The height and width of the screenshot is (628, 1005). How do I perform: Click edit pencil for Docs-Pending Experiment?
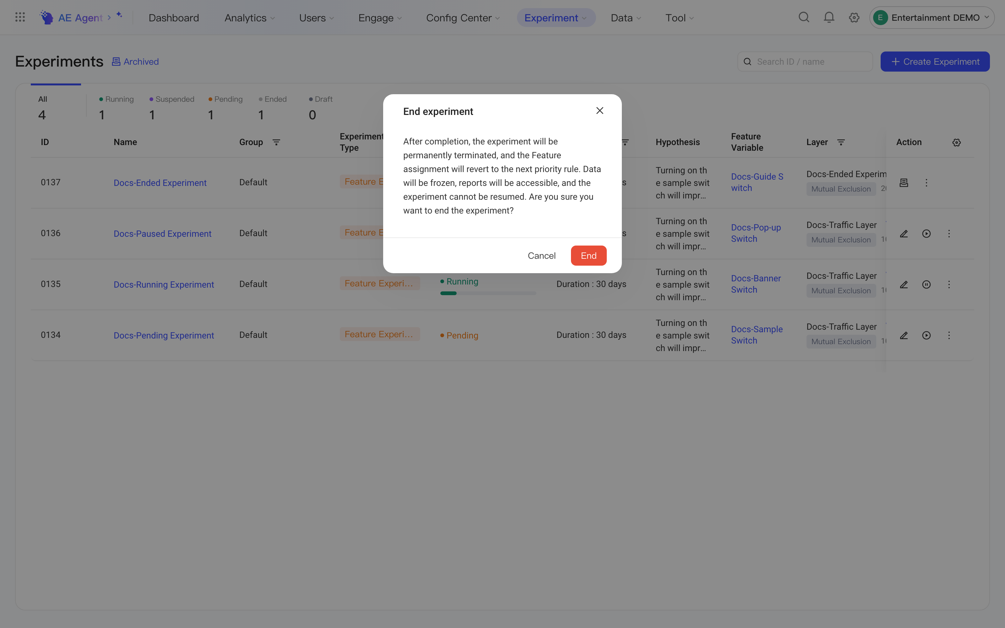click(904, 335)
